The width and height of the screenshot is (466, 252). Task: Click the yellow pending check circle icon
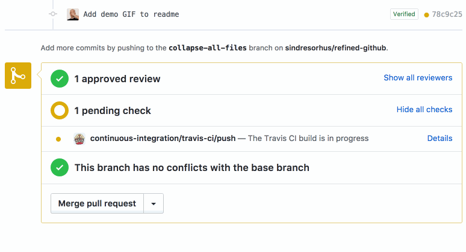60,110
